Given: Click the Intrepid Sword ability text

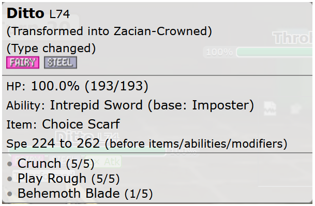Looking at the screenshot, I should click(96, 105).
